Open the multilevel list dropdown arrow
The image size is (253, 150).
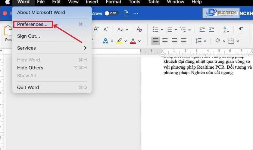coord(189,30)
